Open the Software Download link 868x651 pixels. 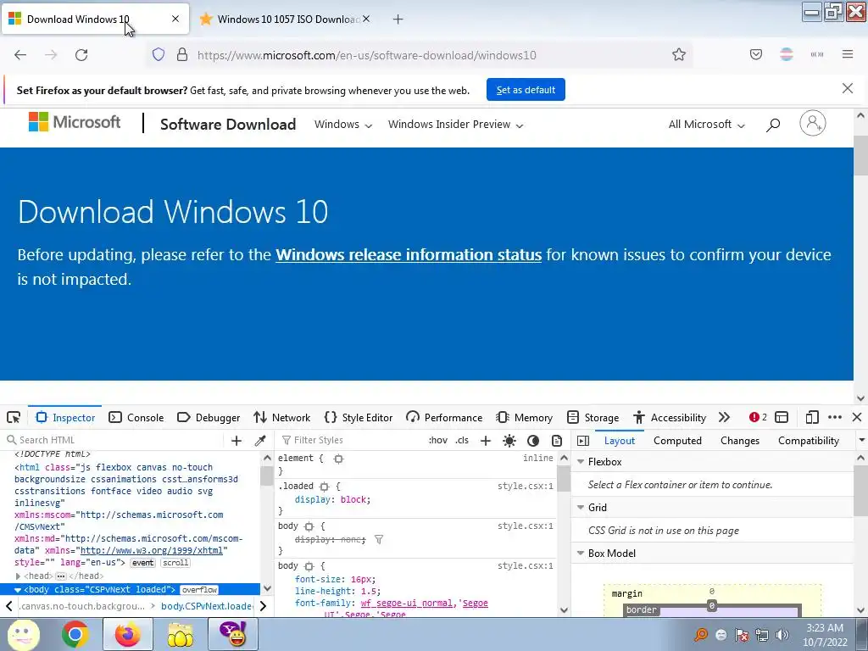228,125
